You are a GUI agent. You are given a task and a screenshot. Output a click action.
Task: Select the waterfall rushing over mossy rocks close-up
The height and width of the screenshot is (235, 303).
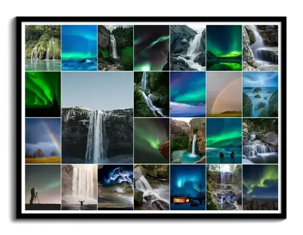click(151, 187)
